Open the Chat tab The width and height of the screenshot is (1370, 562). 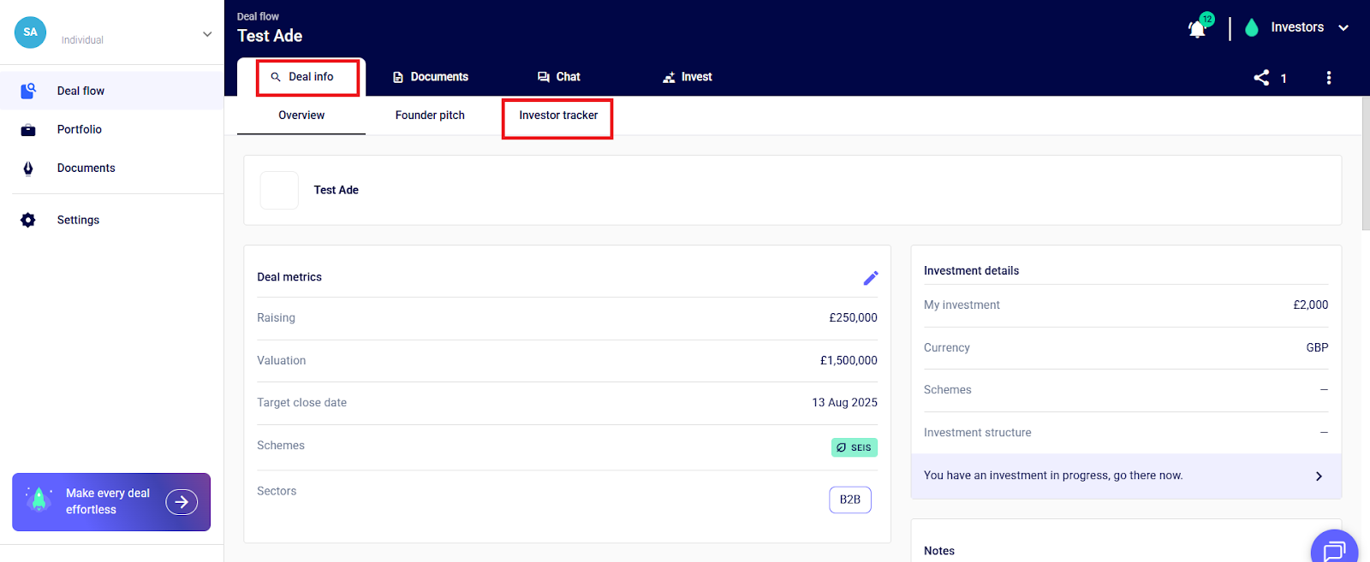coord(558,77)
